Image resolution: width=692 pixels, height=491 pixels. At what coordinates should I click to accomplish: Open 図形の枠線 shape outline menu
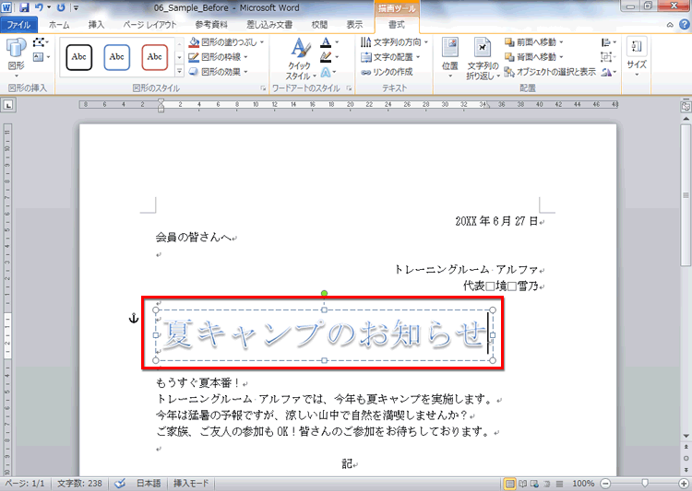pyautogui.click(x=218, y=57)
